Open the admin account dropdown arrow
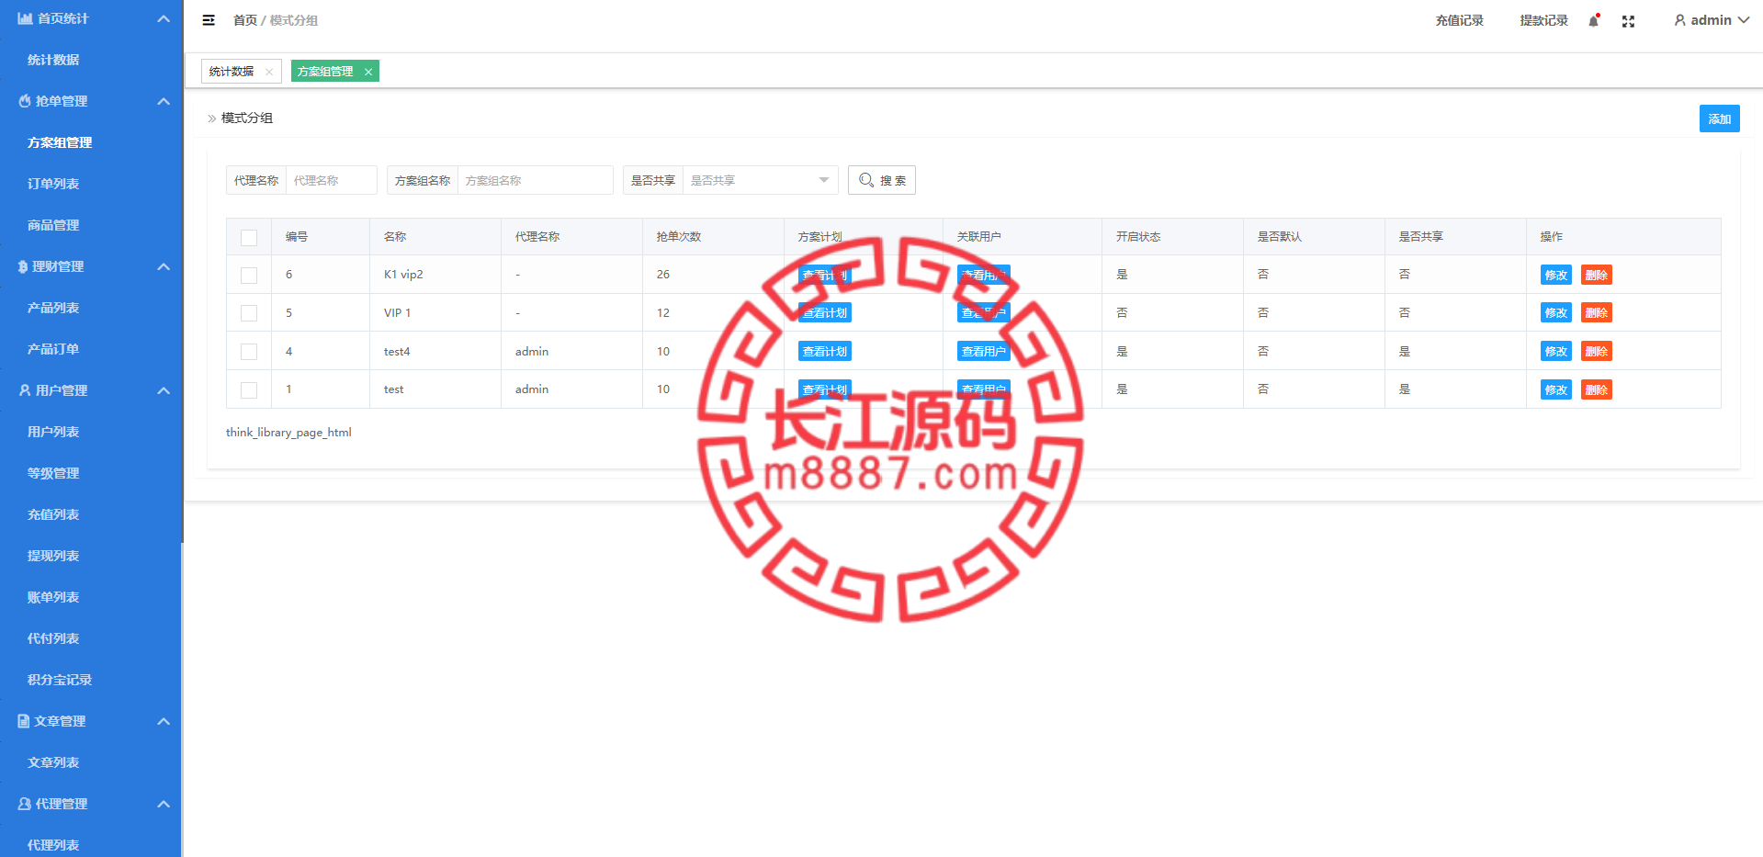 click(1743, 20)
